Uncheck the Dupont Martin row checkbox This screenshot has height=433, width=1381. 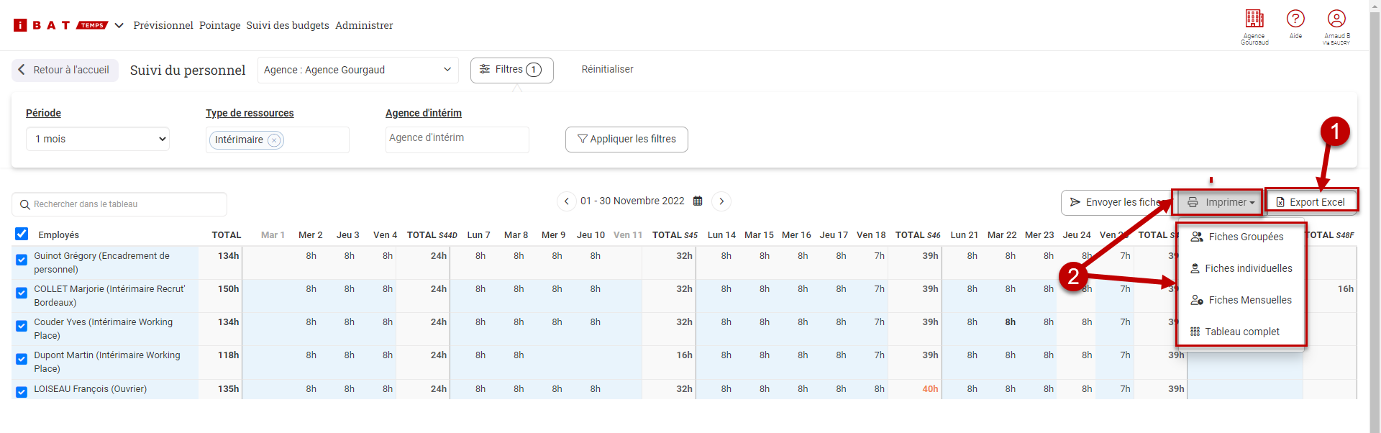pyautogui.click(x=22, y=359)
